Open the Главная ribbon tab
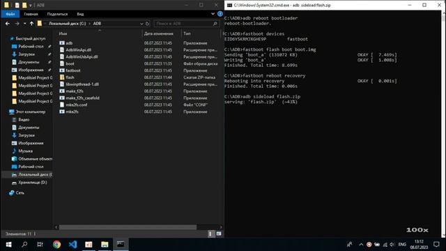The width and height of the screenshot is (446, 251). tap(31, 14)
